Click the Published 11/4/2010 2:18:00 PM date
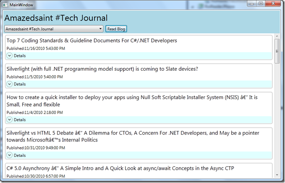 click(x=35, y=112)
